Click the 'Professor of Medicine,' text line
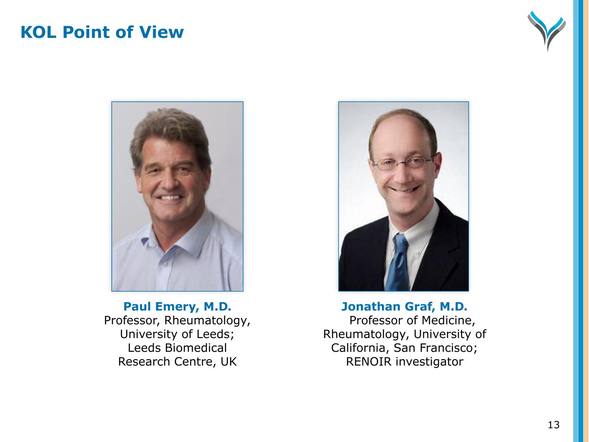Viewport: 589px width, 442px height. [x=412, y=321]
